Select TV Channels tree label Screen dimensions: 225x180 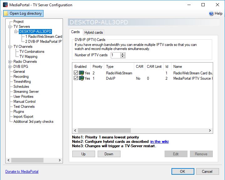point(23,47)
